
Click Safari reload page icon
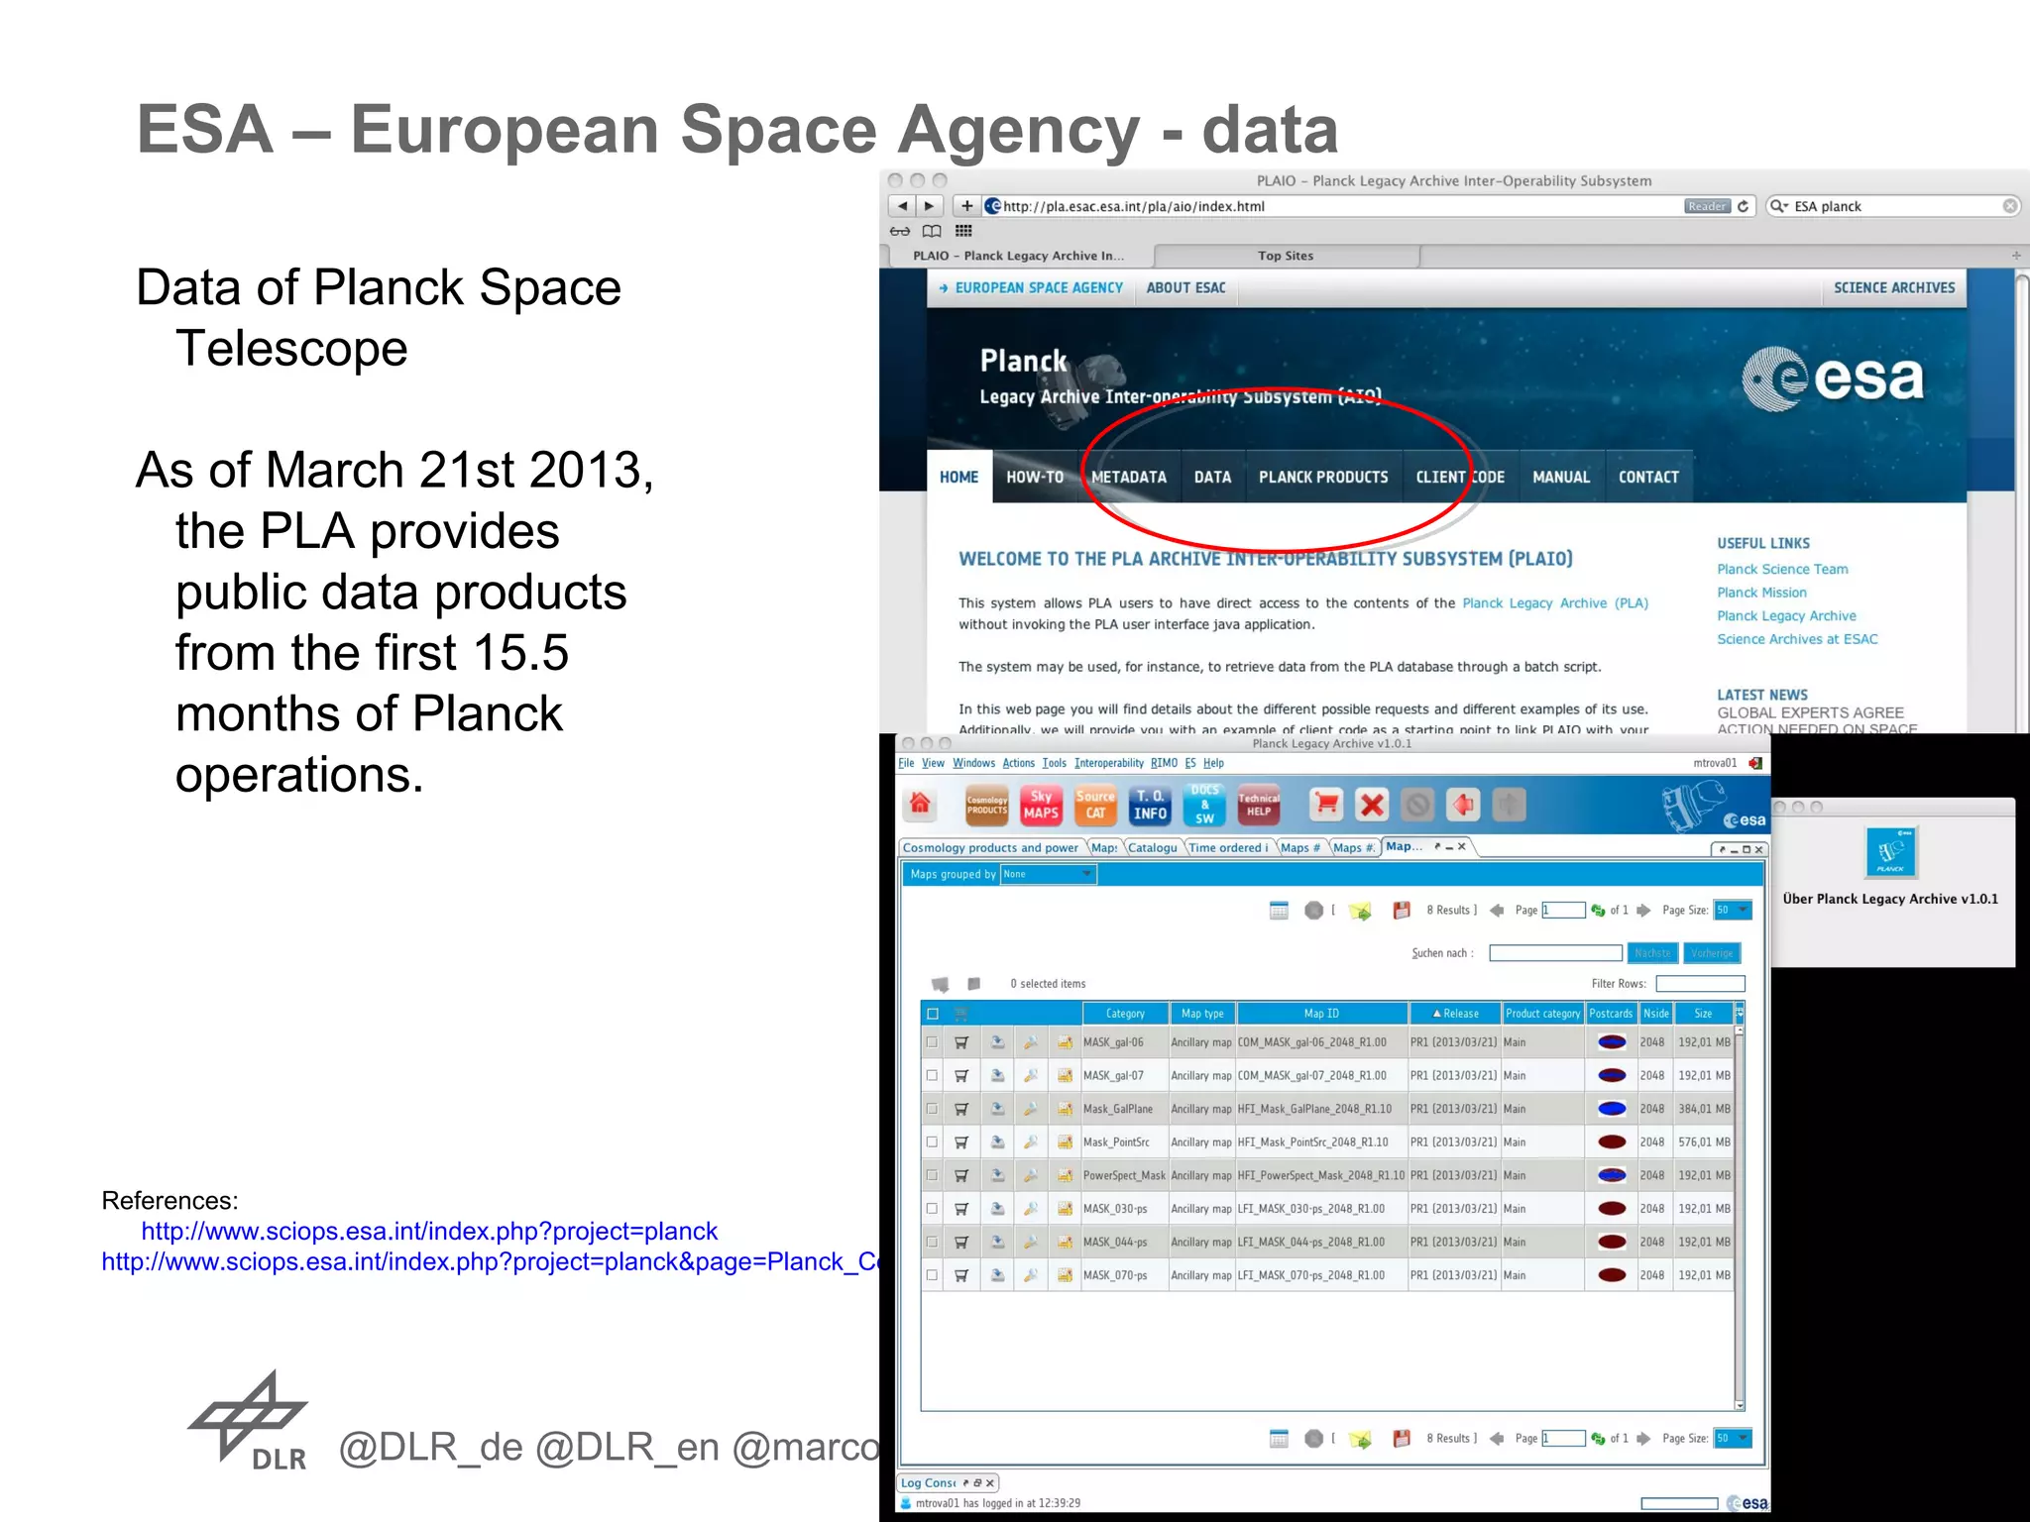click(1743, 206)
